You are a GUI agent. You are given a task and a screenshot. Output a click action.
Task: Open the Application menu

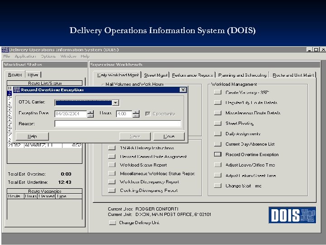[25, 56]
